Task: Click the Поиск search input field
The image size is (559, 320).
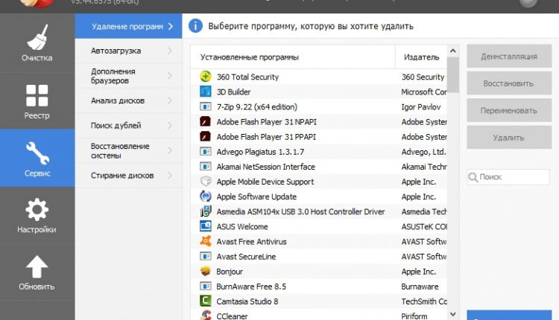Action: 512,178
